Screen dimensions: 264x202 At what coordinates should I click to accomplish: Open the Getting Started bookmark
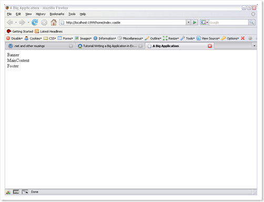pyautogui.click(x=20, y=31)
